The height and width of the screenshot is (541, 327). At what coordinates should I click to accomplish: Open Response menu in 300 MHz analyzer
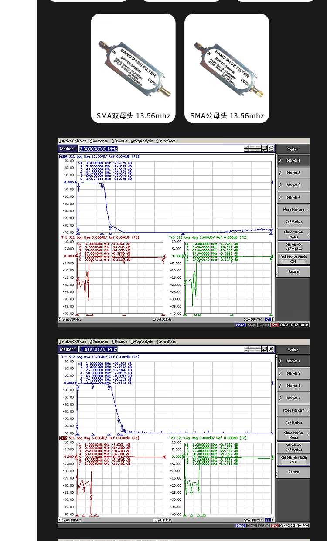click(x=99, y=342)
